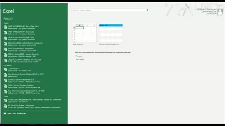Screen dimensions: 225x126
Task: Click the Melissa Eichelberger account name
Action: pyautogui.click(x=206, y=9)
